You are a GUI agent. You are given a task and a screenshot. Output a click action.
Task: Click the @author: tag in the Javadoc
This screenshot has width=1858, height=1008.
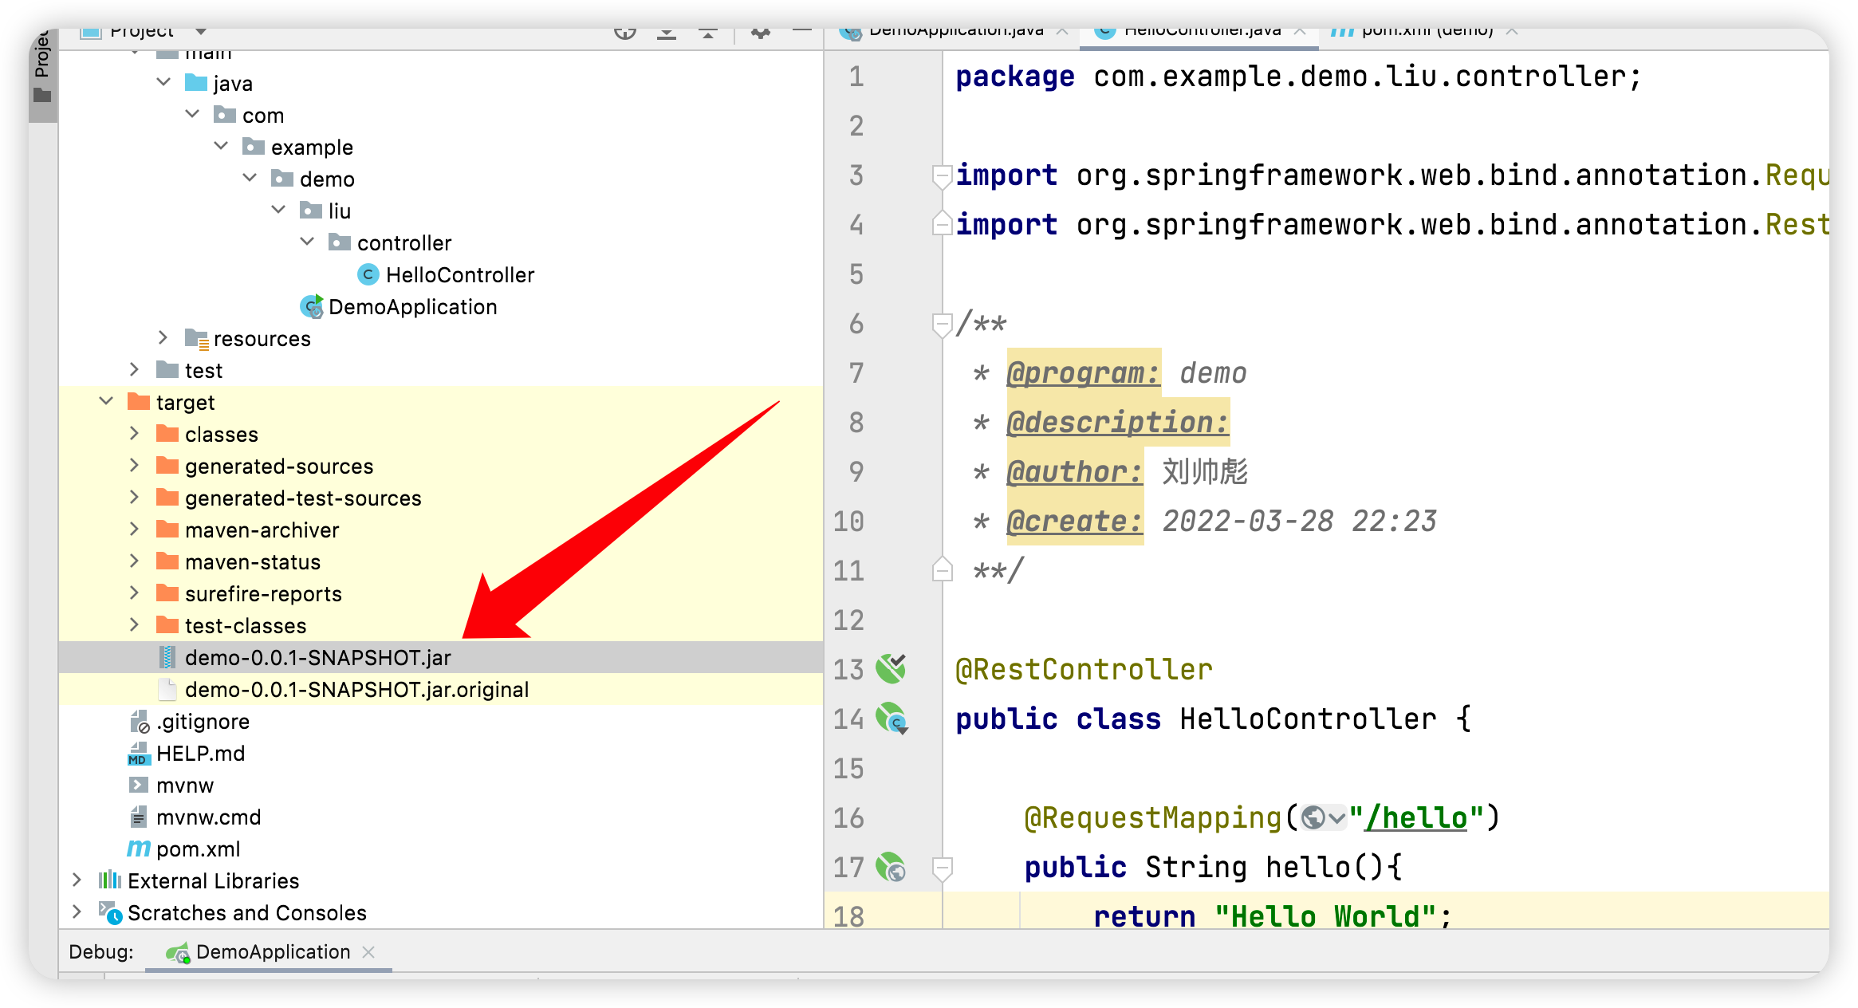(x=1075, y=471)
